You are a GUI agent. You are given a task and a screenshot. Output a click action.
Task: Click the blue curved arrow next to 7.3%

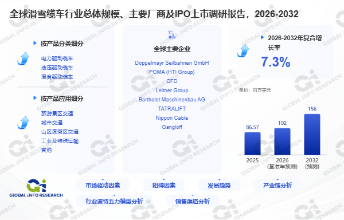(243, 51)
